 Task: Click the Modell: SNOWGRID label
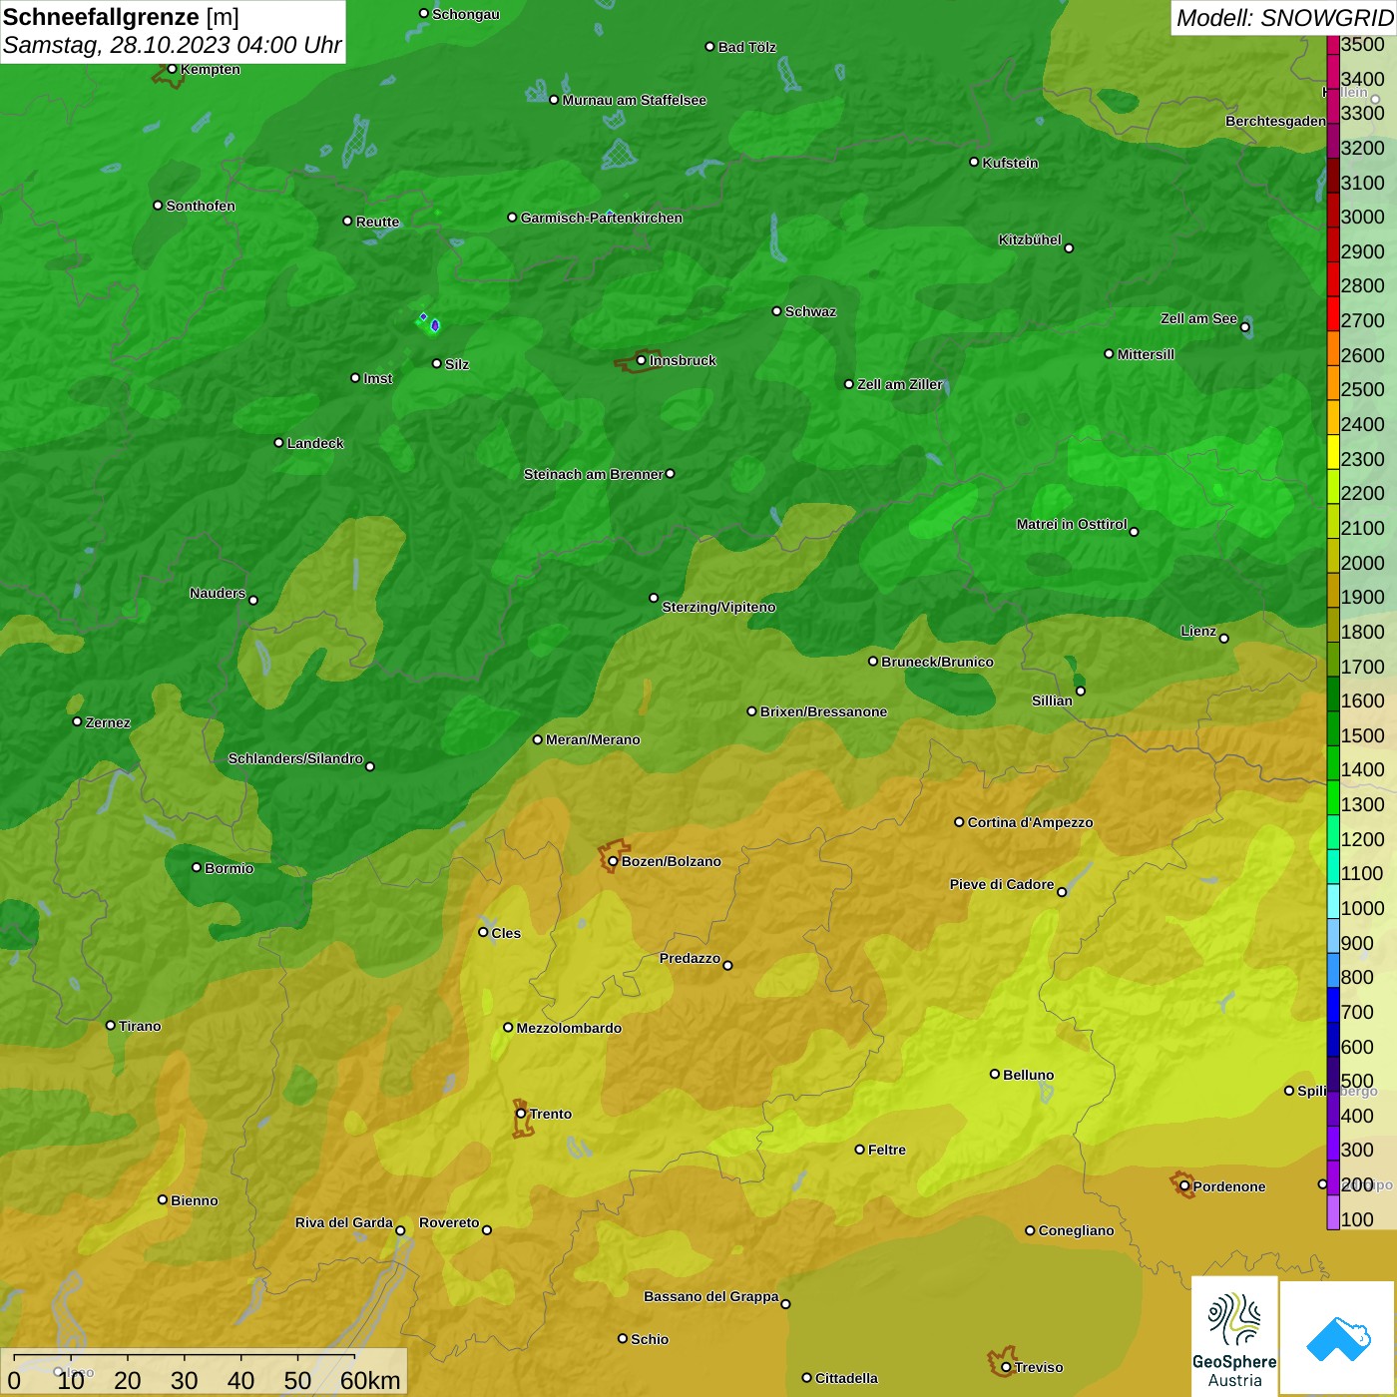(1284, 18)
